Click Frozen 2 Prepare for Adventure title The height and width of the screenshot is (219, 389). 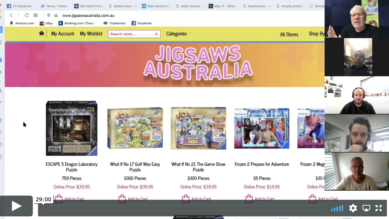click(262, 164)
